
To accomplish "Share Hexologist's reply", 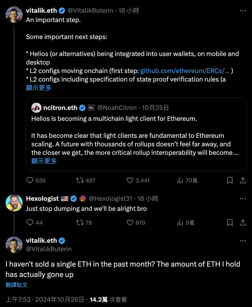I will pyautogui.click(x=243, y=223).
